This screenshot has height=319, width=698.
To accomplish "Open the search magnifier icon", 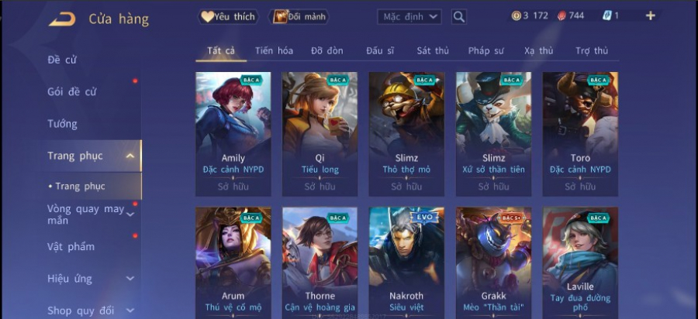I will [x=458, y=17].
